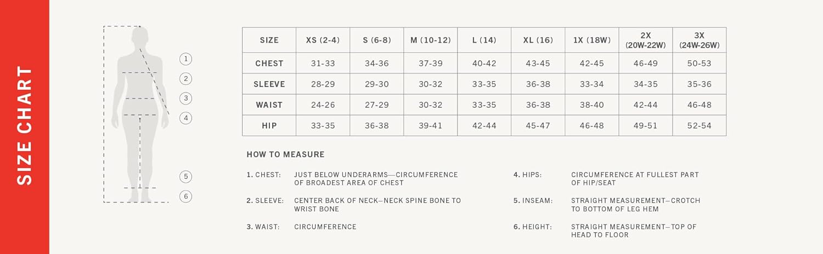Click the circled number 5 inseam marker
Viewport: 823px width, 254px height.
(186, 177)
